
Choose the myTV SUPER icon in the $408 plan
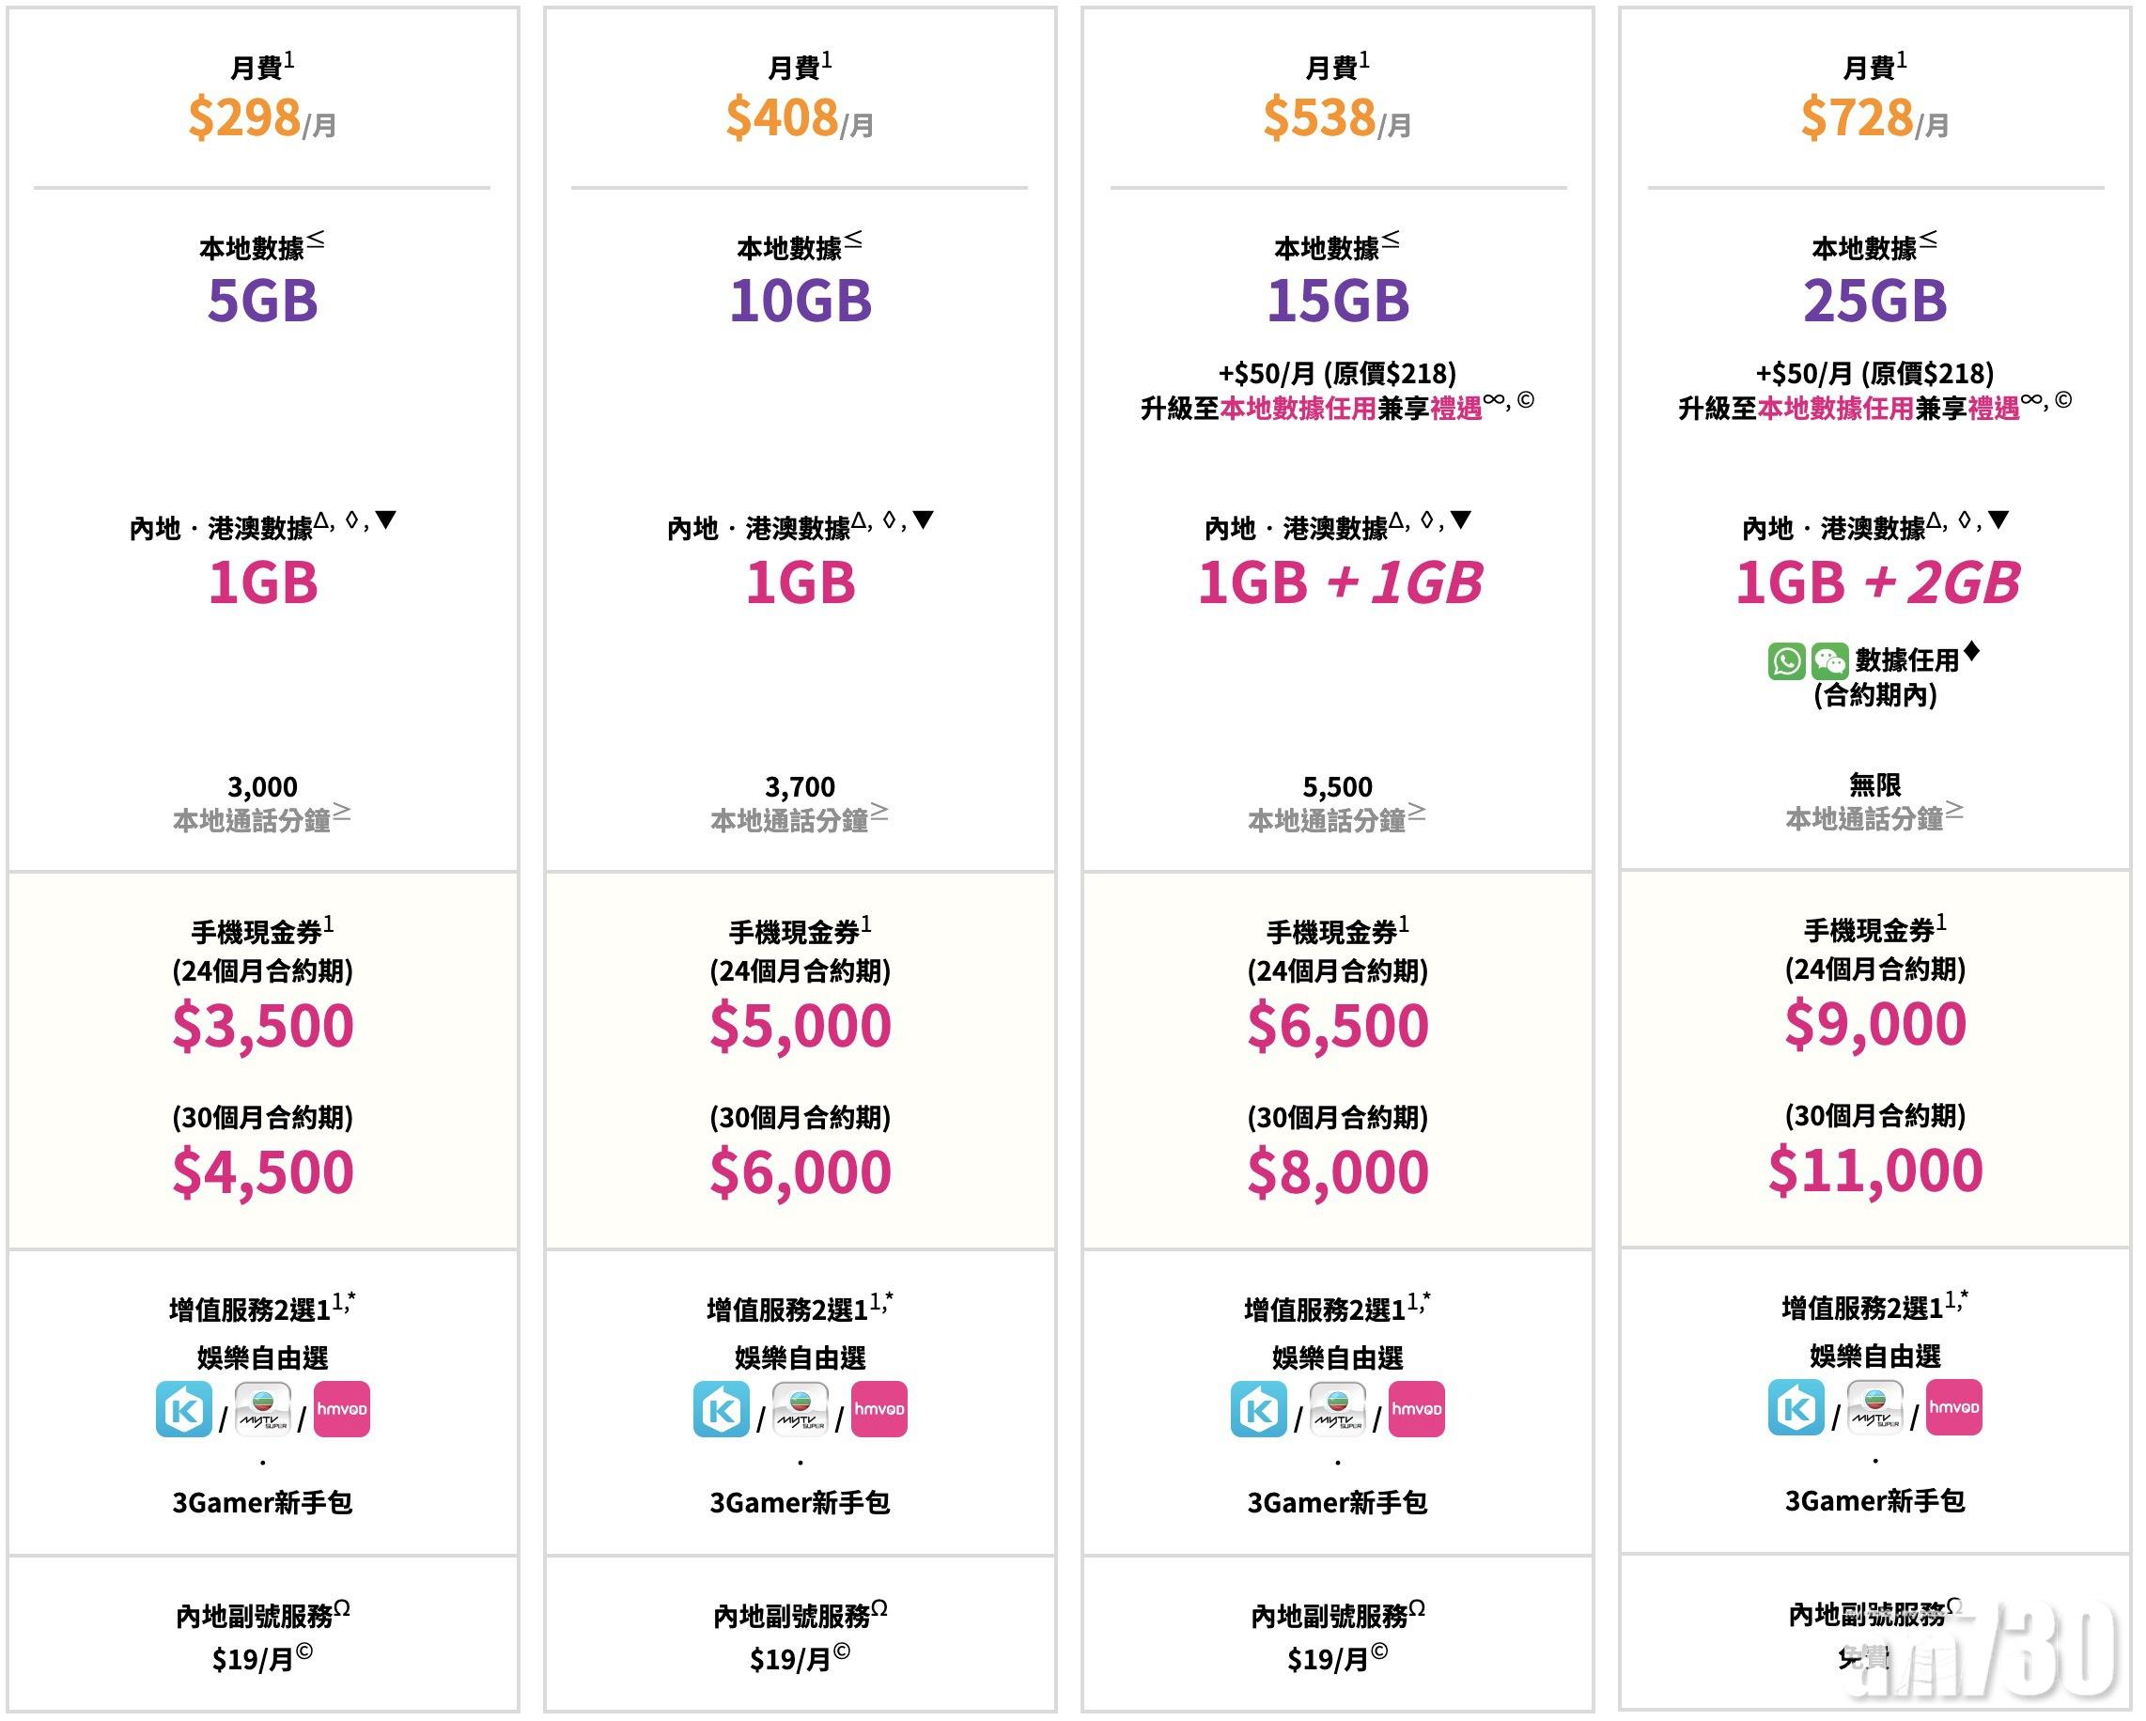click(x=801, y=1409)
